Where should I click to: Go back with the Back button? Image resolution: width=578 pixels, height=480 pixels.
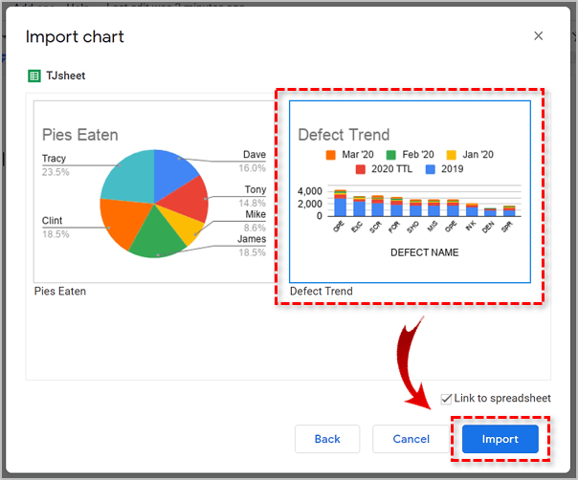point(327,439)
